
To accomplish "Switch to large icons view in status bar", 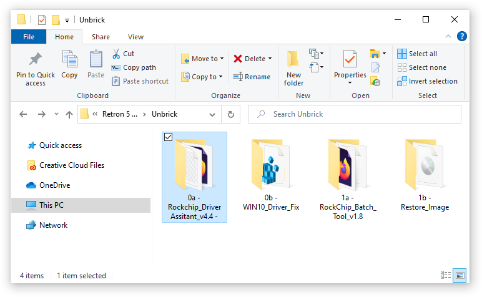I will [x=460, y=275].
